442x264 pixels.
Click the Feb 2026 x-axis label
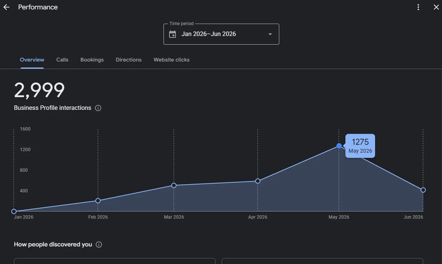point(98,217)
